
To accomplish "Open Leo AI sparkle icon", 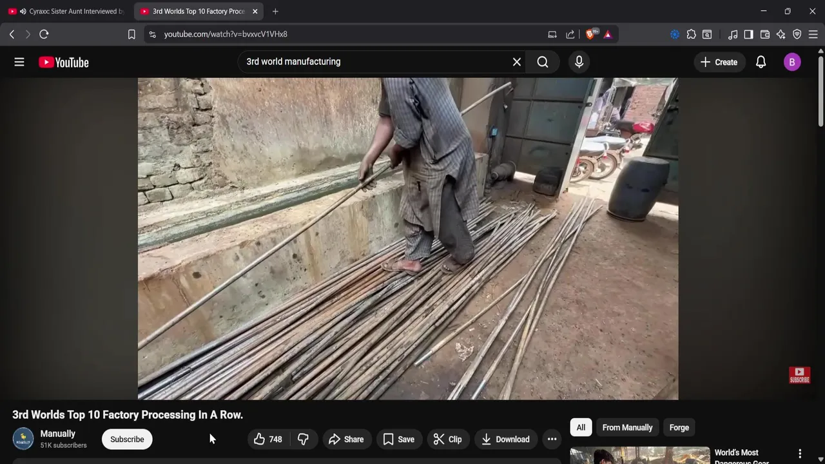I will [781, 34].
